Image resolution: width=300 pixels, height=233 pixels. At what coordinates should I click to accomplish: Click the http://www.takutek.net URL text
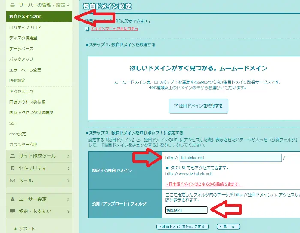189,174
